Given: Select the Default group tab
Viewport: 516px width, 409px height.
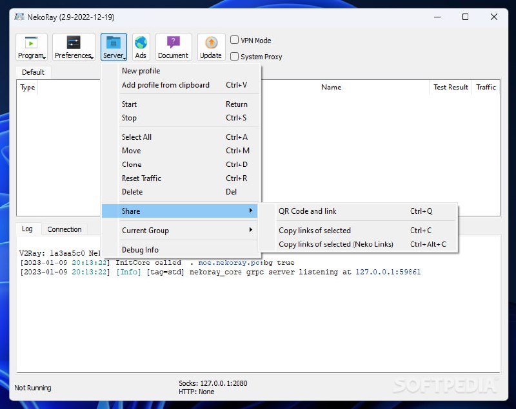Looking at the screenshot, I should 33,72.
